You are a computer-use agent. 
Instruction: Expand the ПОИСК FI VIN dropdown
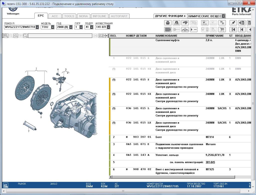(x=37, y=27)
